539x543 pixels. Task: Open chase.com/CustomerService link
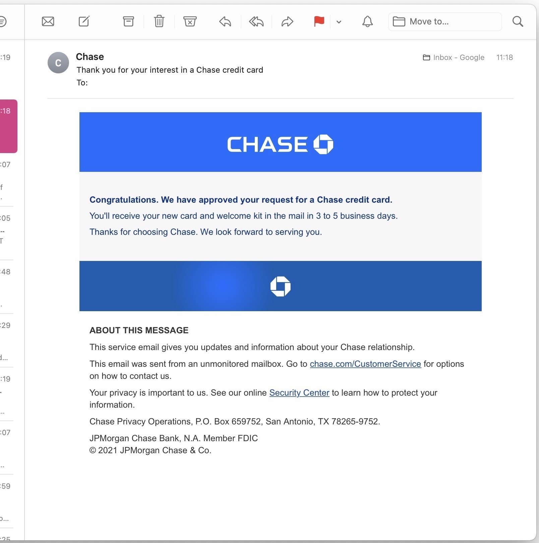coord(365,364)
